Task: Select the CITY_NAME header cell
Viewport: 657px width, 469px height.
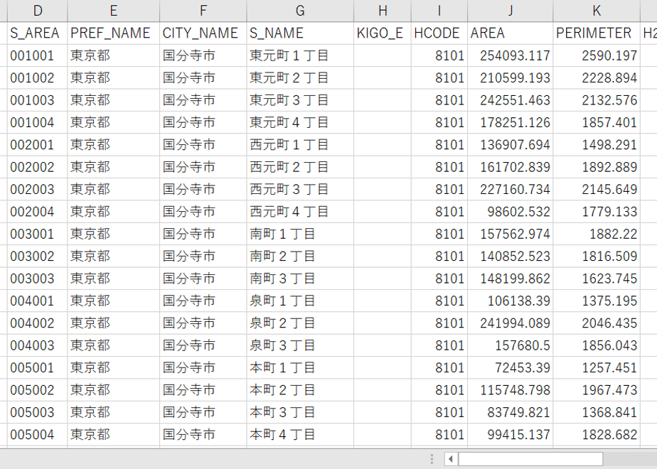Action: click(203, 33)
